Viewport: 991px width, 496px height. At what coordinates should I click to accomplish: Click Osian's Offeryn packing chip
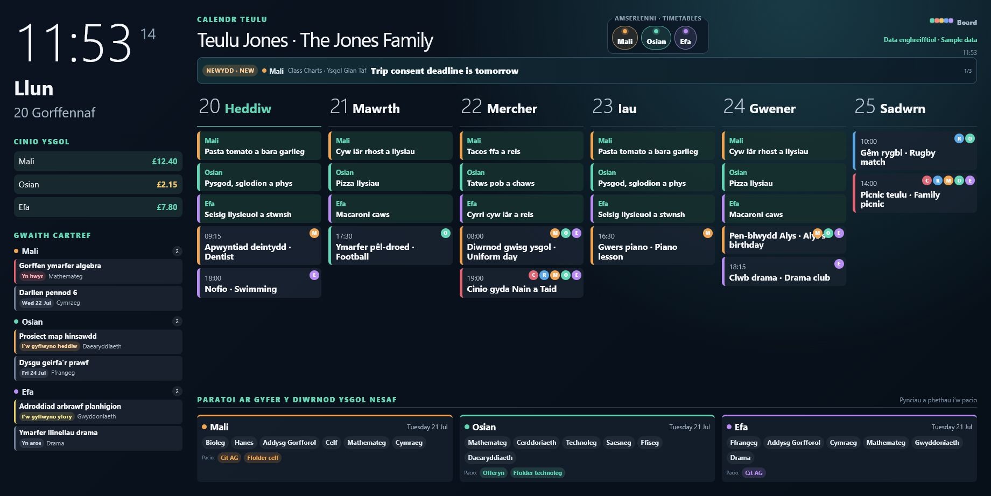(x=493, y=473)
